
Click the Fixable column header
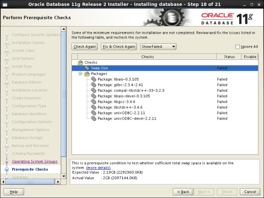click(250, 57)
